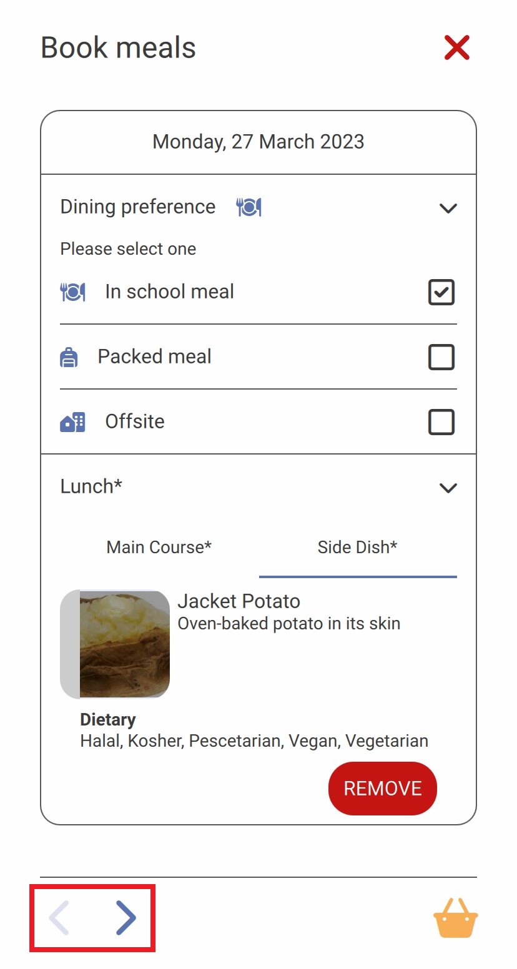Click the Lunch section heading
The image size is (517, 969).
tap(91, 486)
